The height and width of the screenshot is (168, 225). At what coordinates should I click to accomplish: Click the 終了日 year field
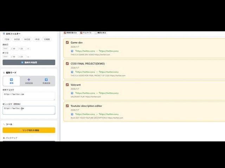pyautogui.click(x=7, y=57)
